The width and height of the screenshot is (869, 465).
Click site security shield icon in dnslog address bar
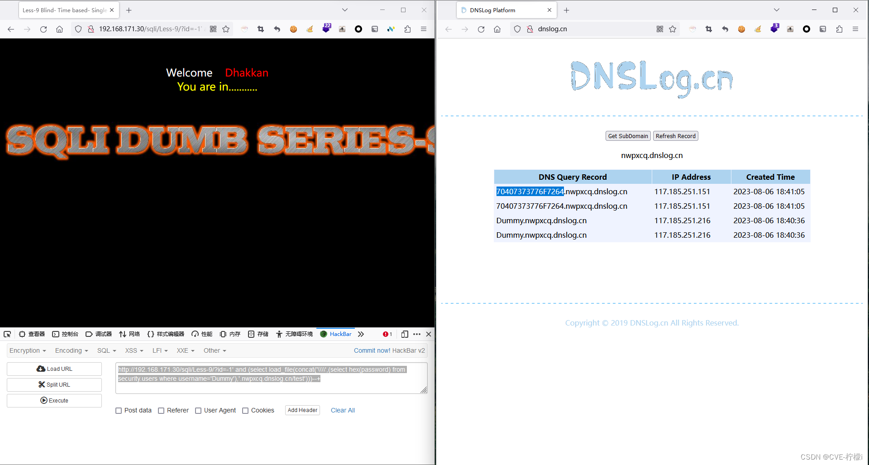tap(517, 29)
